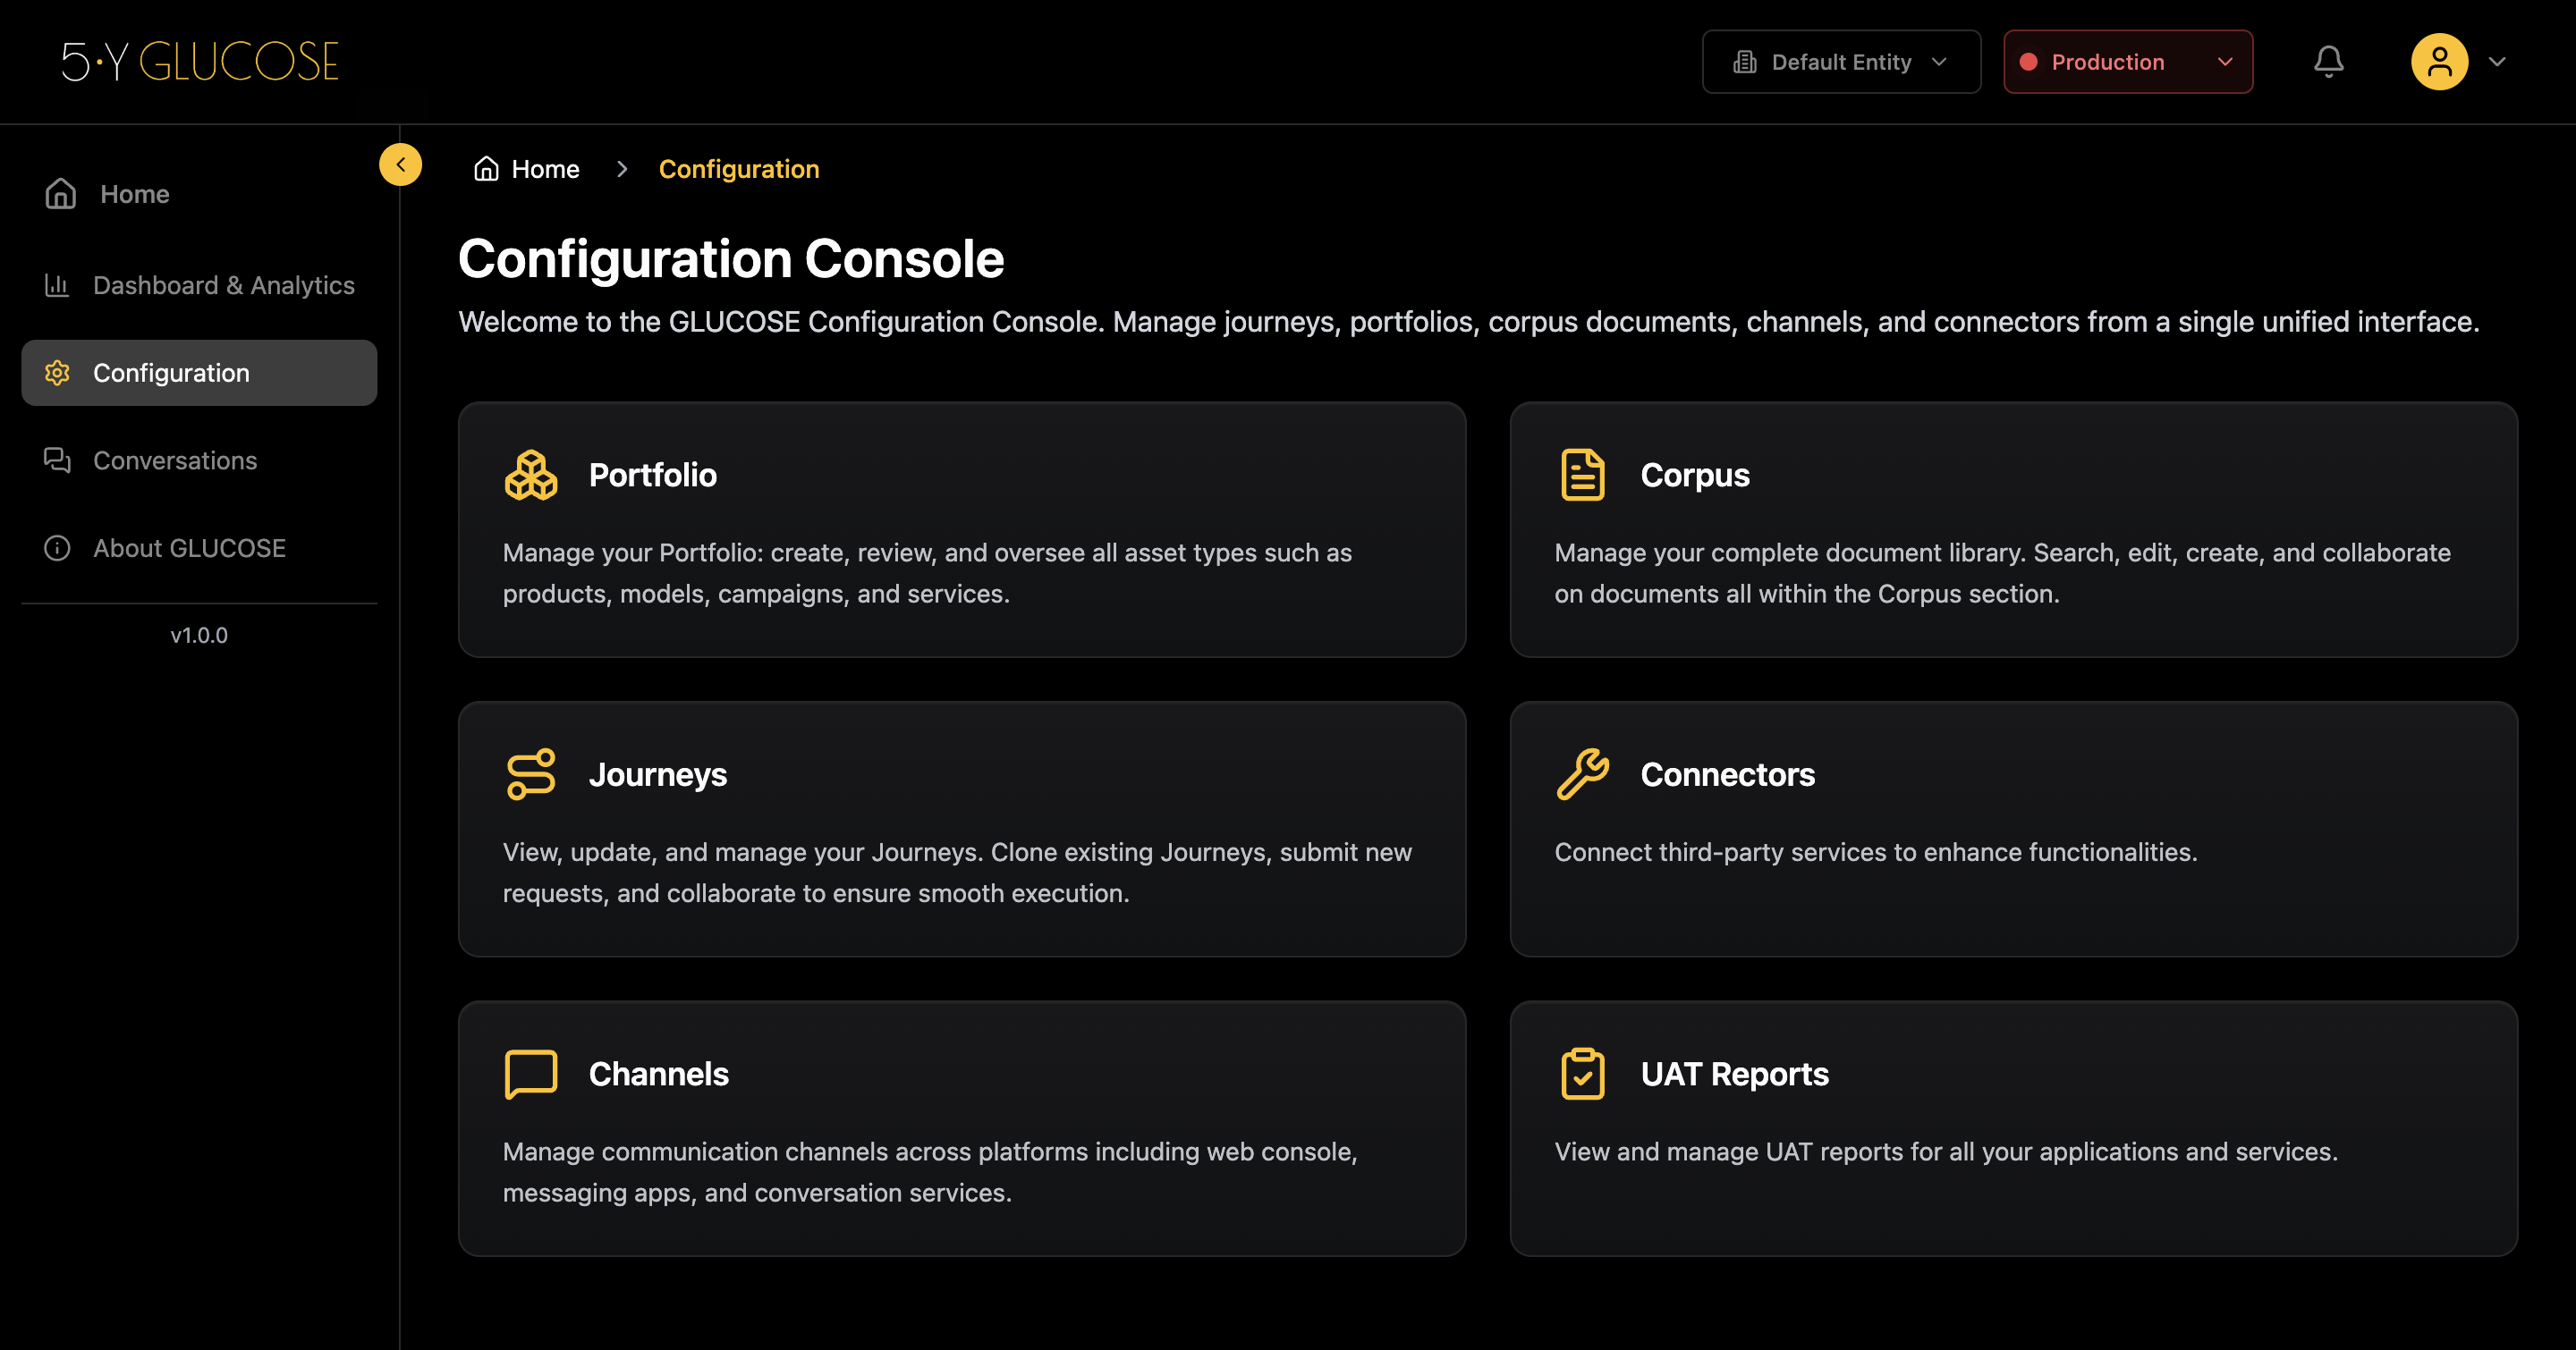Open Conversations from the sidebar
Viewport: 2576px width, 1350px height.
click(x=175, y=460)
